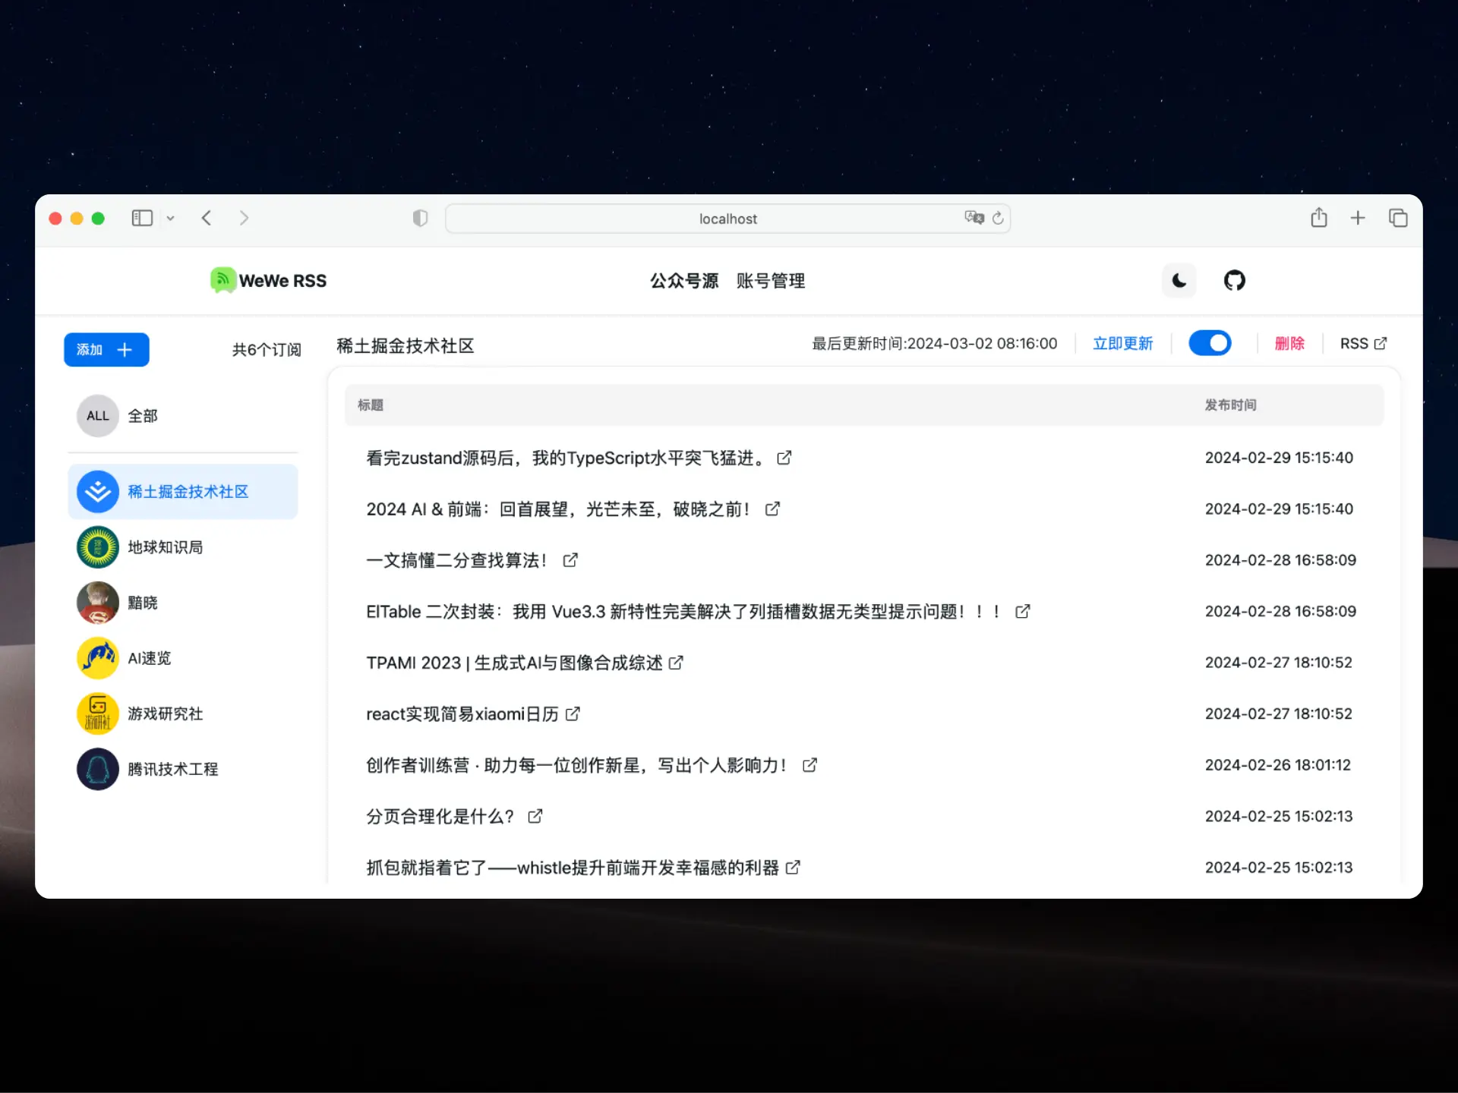
Task: Open the GitHub repository icon
Action: coord(1234,281)
